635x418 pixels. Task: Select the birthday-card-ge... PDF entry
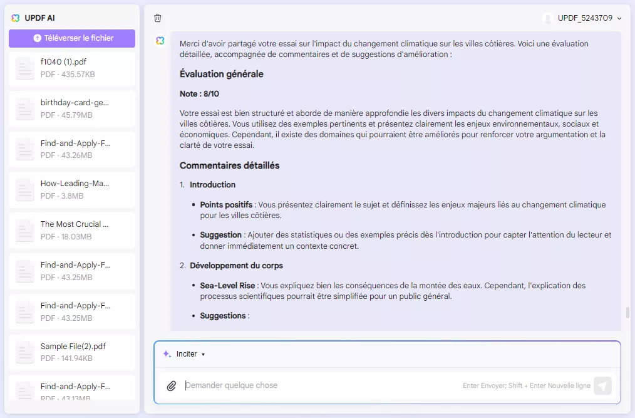[x=24, y=109]
